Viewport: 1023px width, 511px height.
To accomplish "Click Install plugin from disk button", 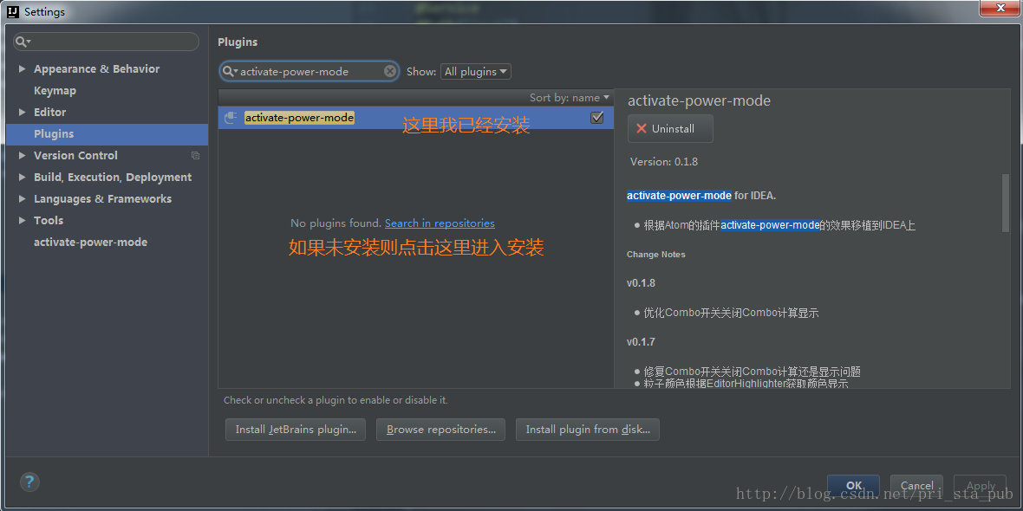I will click(x=588, y=430).
